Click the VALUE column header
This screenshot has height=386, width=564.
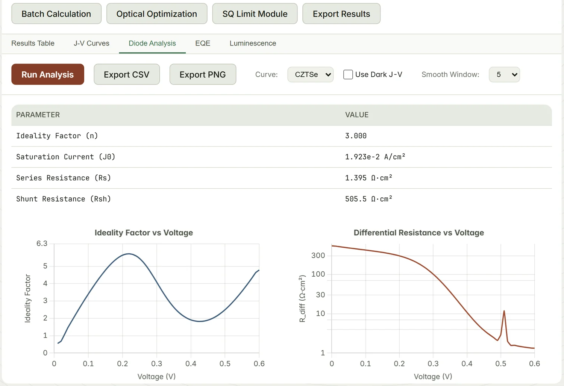coord(357,115)
